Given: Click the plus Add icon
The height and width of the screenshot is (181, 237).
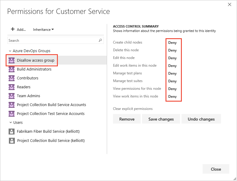Looking at the screenshot, I should click(x=13, y=29).
